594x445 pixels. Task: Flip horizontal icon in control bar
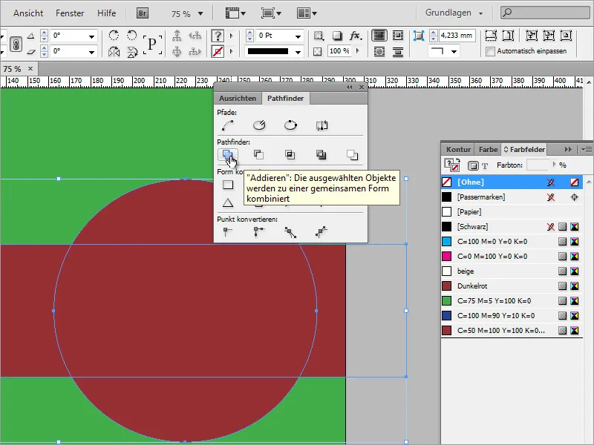click(114, 51)
